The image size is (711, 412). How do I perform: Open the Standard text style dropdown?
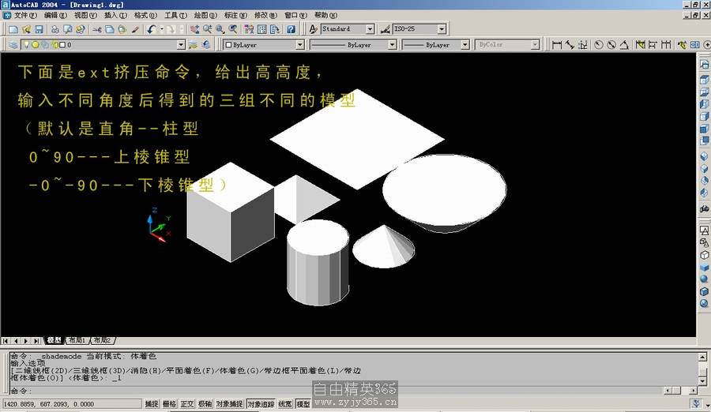tap(370, 29)
